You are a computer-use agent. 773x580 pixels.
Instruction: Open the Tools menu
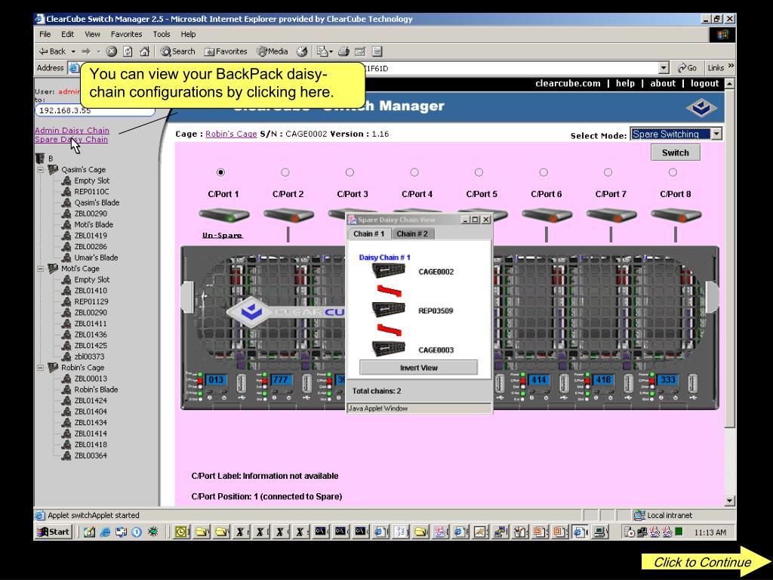tap(162, 34)
